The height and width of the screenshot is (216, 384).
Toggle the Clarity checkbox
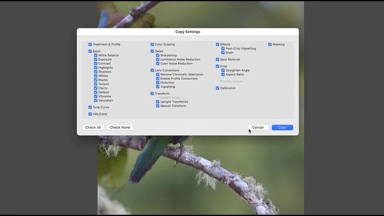pyautogui.click(x=95, y=88)
